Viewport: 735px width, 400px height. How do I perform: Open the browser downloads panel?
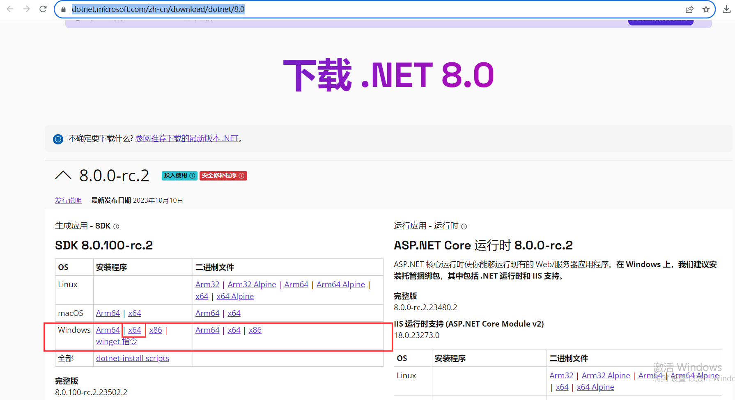tap(726, 9)
